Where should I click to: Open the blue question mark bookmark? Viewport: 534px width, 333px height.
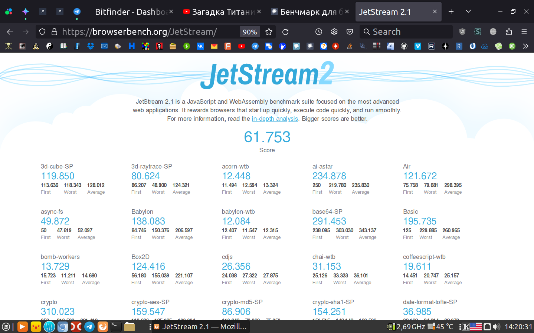[x=324, y=46]
